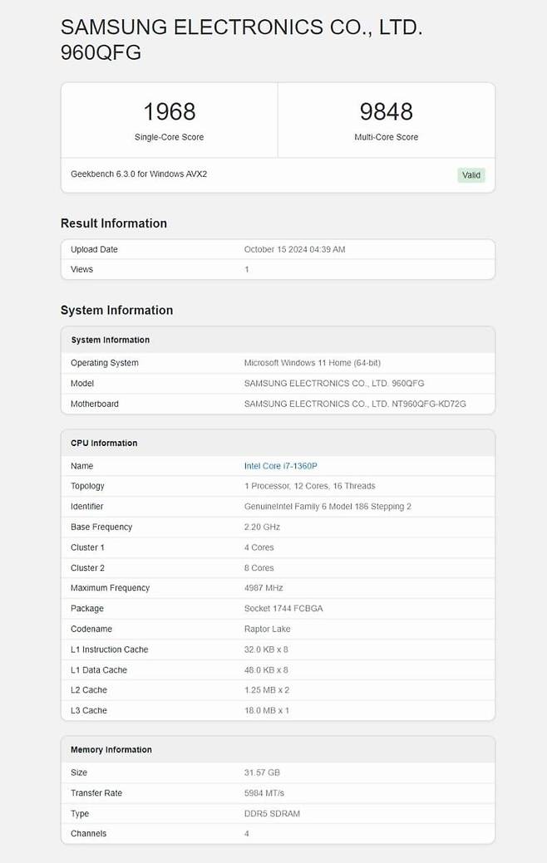Select the Cluster 1 value 4 Cores
The width and height of the screenshot is (547, 863).
coord(259,547)
